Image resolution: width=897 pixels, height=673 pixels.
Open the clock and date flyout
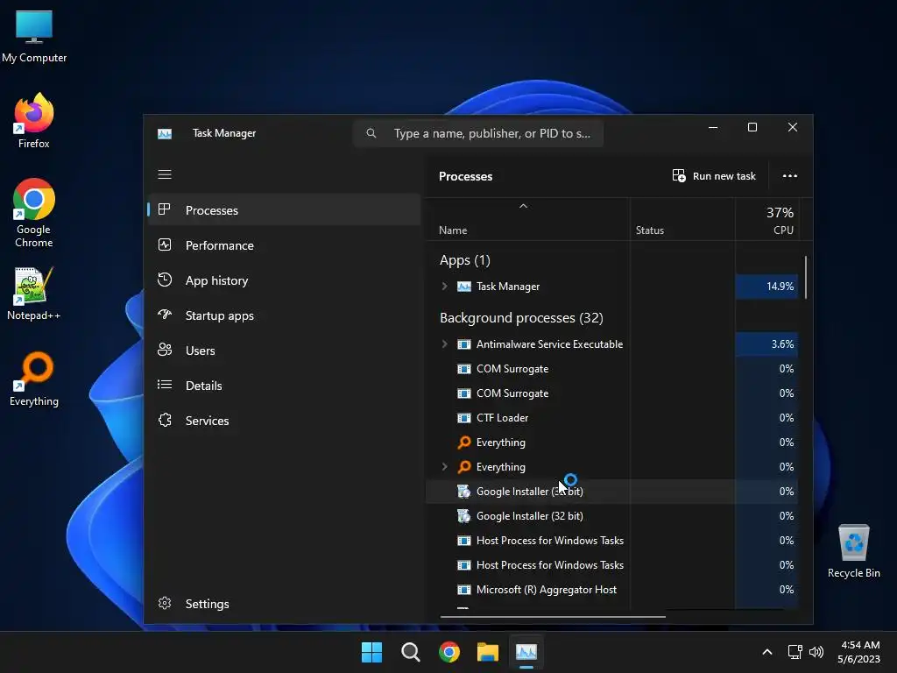coord(859,652)
